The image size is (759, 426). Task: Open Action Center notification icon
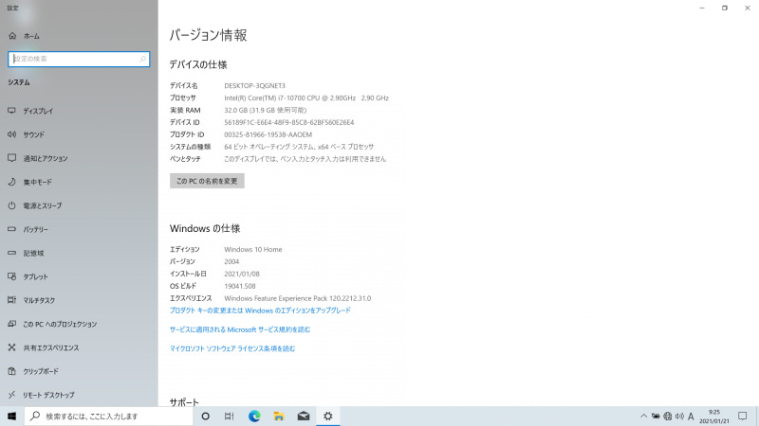click(x=743, y=416)
